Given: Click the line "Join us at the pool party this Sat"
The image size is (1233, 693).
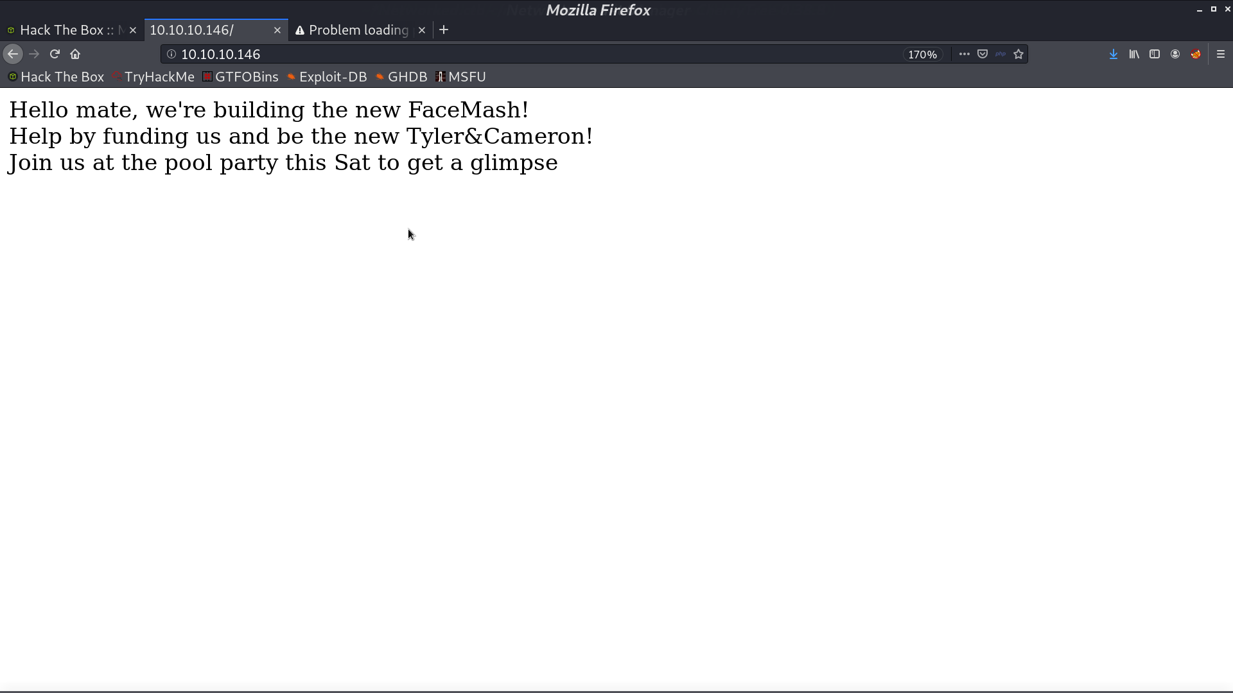Looking at the screenshot, I should 189,163.
